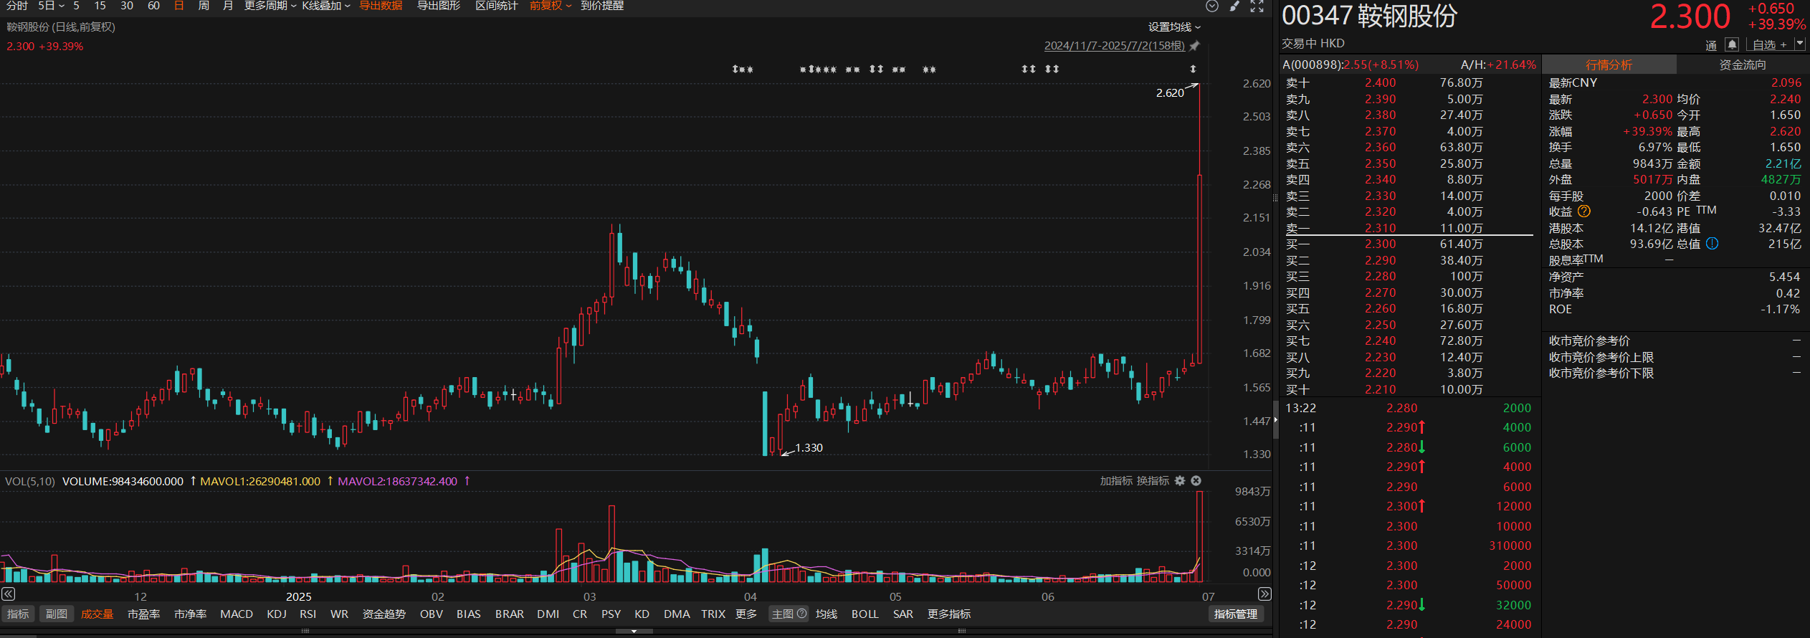Select the 15-minute period
The width and height of the screenshot is (1810, 638).
pyautogui.click(x=100, y=6)
